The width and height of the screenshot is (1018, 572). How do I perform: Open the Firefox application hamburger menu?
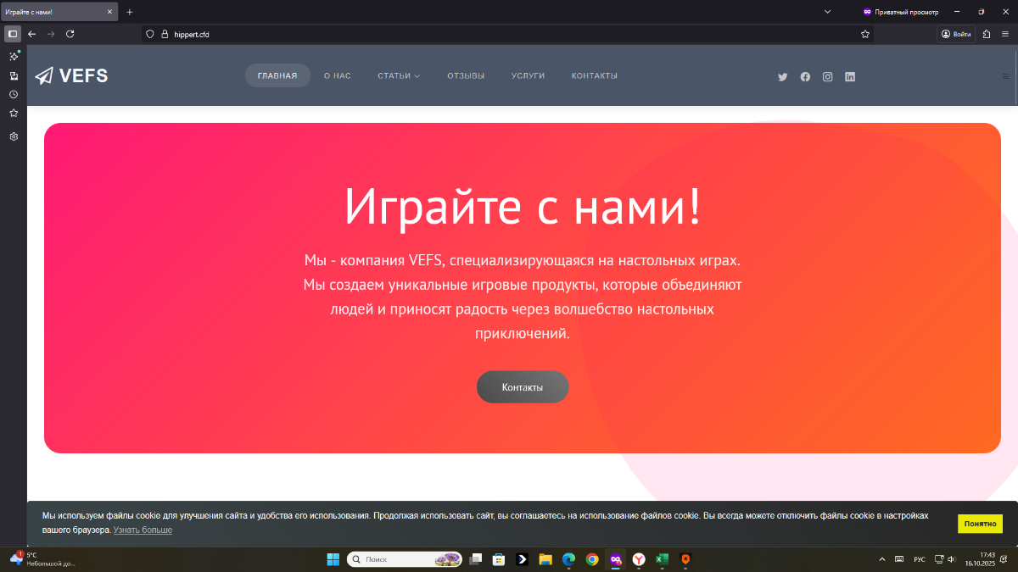click(x=1006, y=34)
